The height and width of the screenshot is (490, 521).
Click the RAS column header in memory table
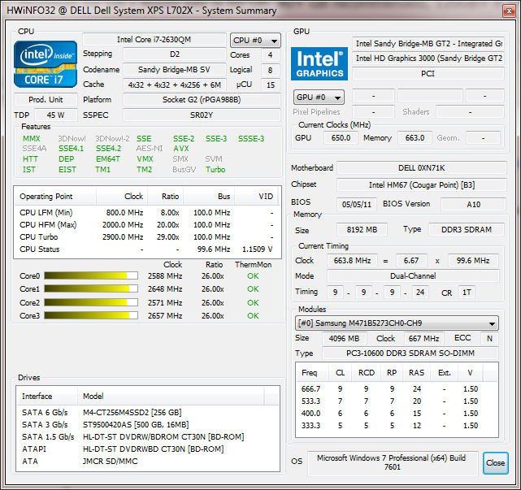pos(416,373)
